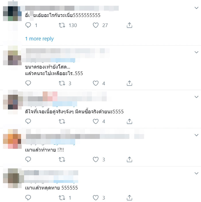The image size is (201, 202).
Task: Retweet the tweet showing 130 retweets
Action: [62, 25]
